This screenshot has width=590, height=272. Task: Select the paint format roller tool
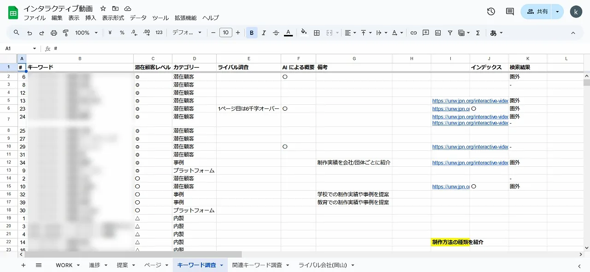[x=65, y=33]
